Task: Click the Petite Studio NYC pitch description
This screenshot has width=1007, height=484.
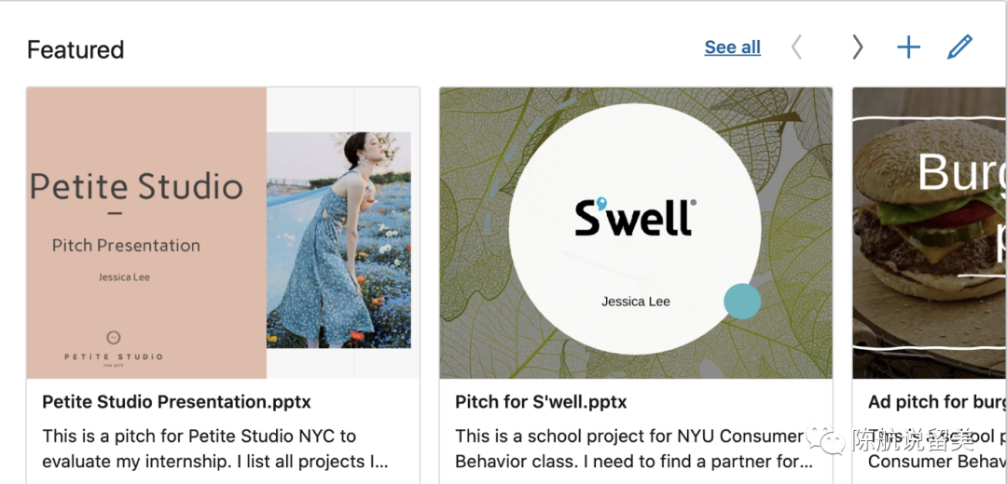Action: pos(214,448)
